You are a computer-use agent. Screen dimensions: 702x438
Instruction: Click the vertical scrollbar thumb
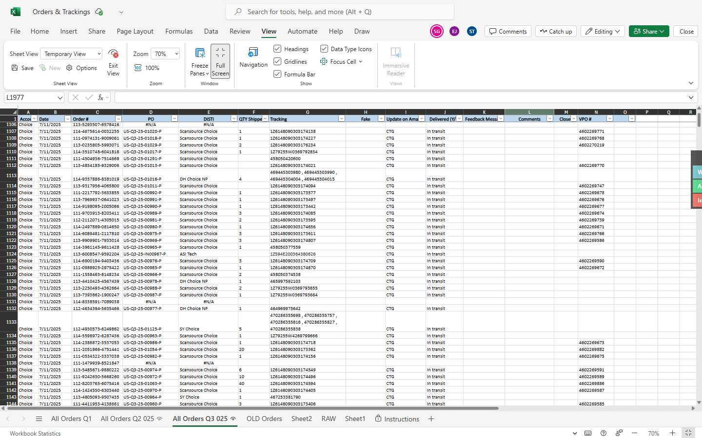(x=699, y=119)
